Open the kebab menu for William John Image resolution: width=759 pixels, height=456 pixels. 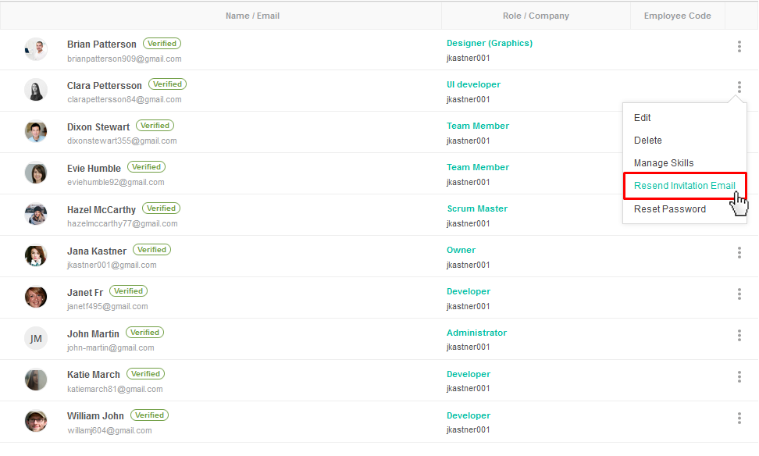[739, 418]
